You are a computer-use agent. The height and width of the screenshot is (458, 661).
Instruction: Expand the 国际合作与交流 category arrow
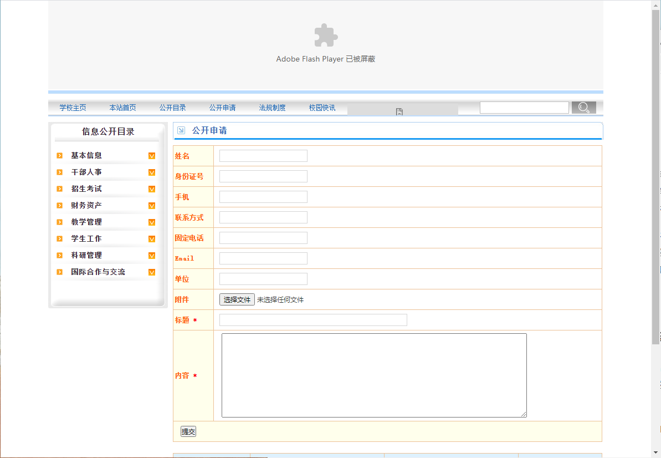152,272
